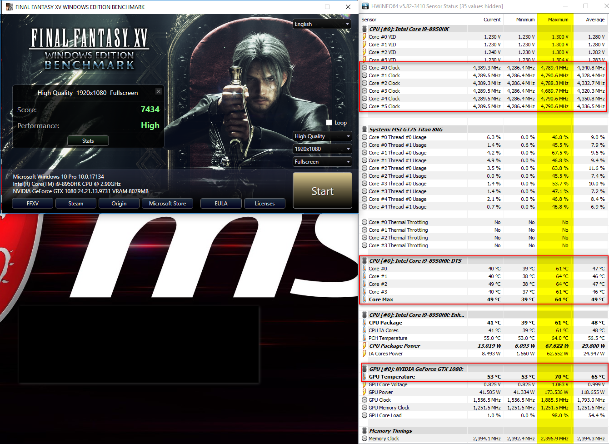The height and width of the screenshot is (444, 609).
Task: Click the lightning icon beside GPU Core Voltage
Action: tap(364, 384)
